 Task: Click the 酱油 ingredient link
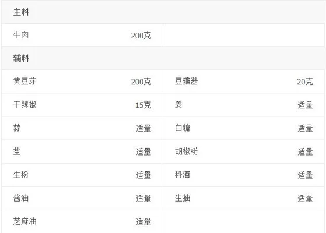click(21, 198)
